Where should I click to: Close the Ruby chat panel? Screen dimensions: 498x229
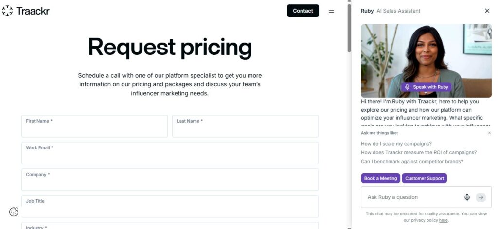pyautogui.click(x=487, y=11)
